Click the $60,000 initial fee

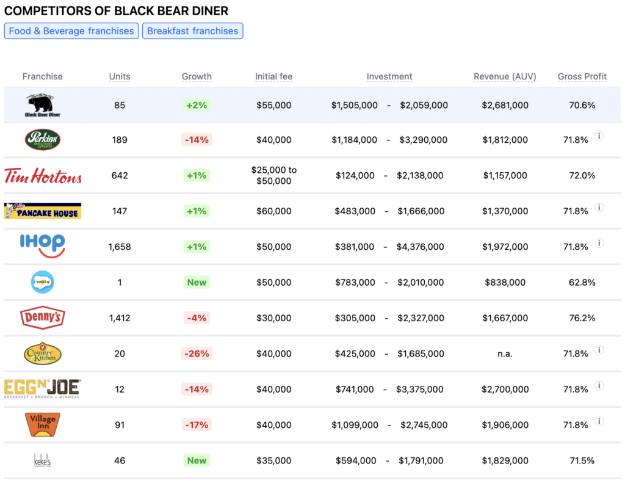click(274, 211)
